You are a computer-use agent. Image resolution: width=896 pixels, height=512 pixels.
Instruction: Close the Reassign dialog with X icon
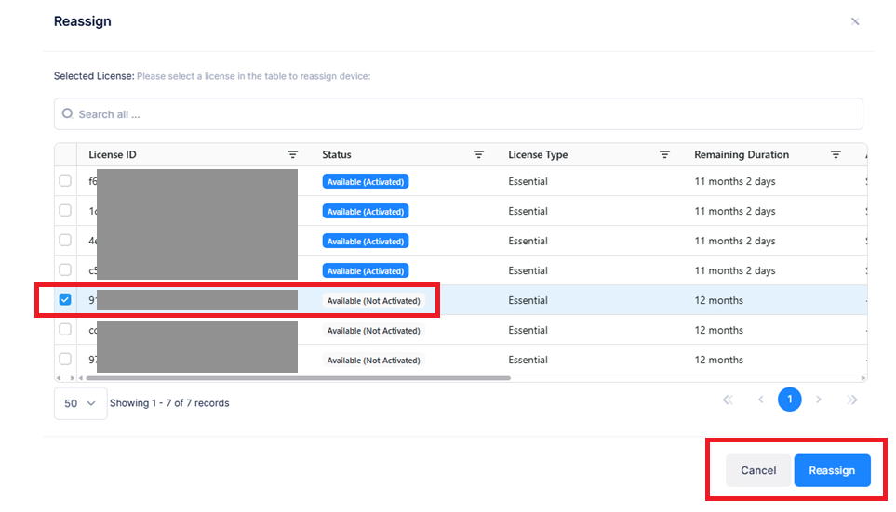tap(854, 21)
